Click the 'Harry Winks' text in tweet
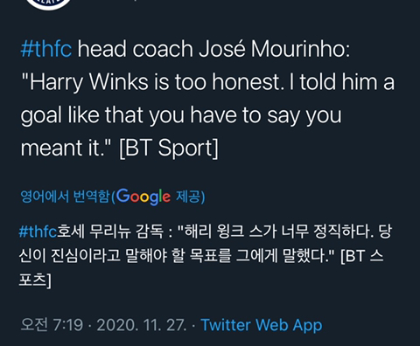 click(89, 82)
